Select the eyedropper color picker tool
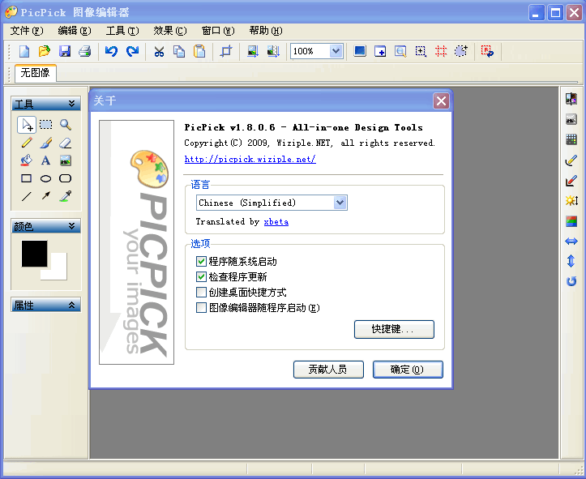Viewport: 586px width, 479px height. point(66,196)
